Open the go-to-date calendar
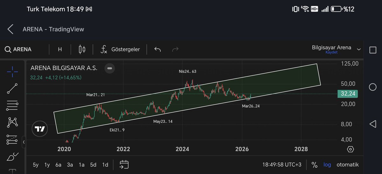The height and width of the screenshot is (174, 382). tap(124, 164)
